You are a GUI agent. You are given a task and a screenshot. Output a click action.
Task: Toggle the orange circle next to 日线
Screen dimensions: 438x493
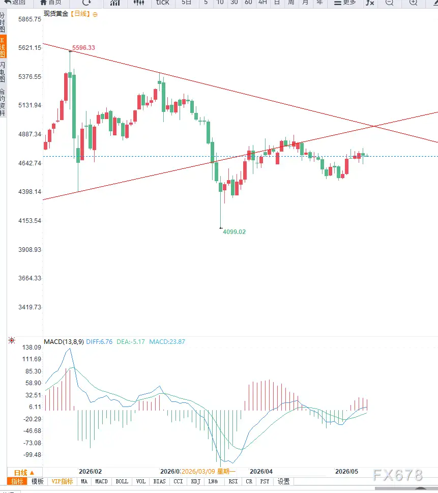[x=95, y=14]
